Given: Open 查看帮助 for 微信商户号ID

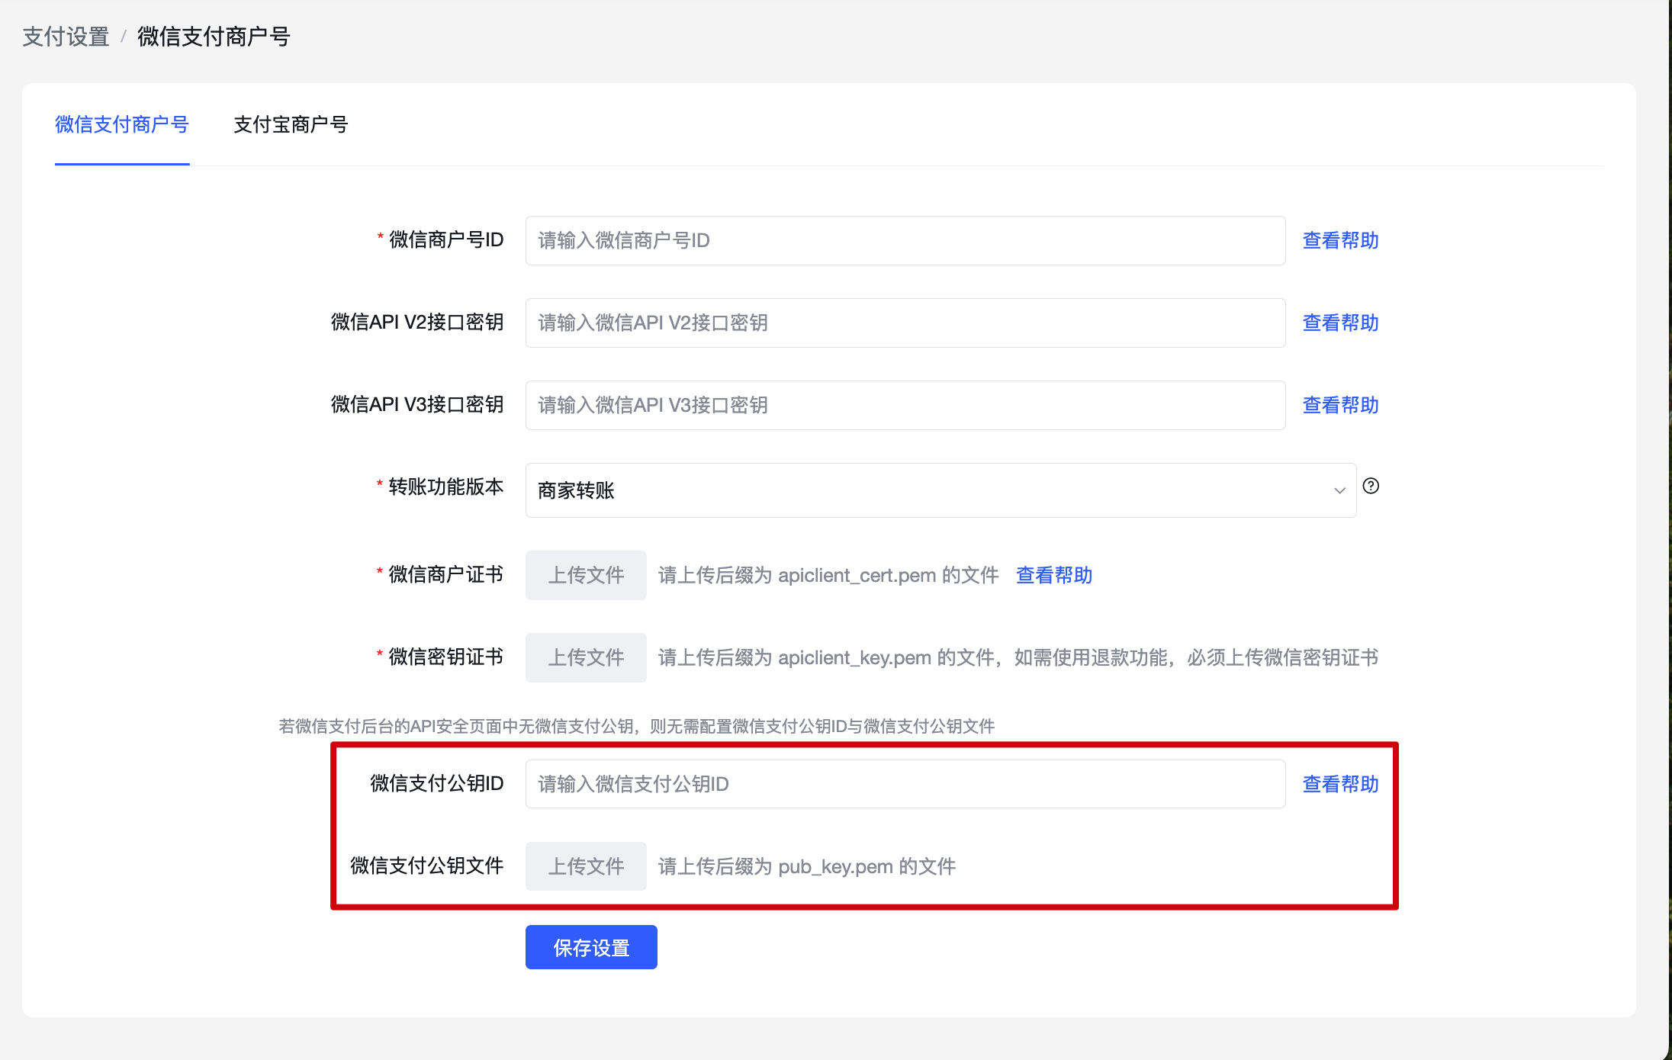Looking at the screenshot, I should click(x=1340, y=241).
